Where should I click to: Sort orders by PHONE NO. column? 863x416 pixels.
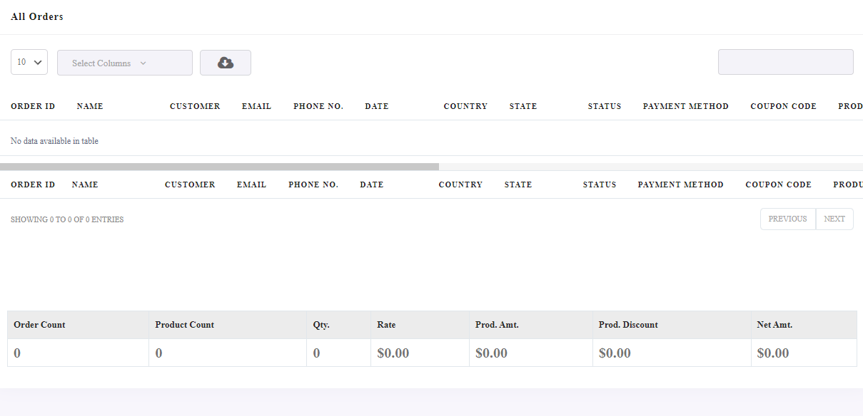[318, 106]
